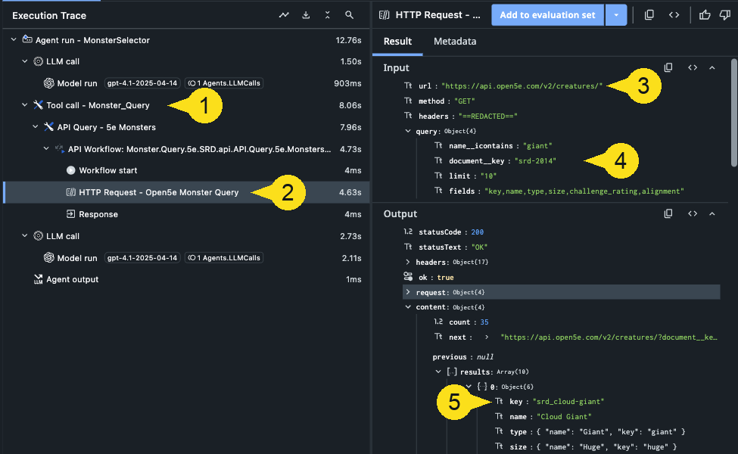
Task: Click the HTTP Request row icon
Action: (x=70, y=192)
